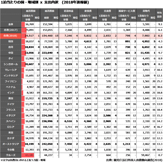Select the 全体 row label
Image resolution: width=163 pixels, height=163 pixels.
(11, 25)
